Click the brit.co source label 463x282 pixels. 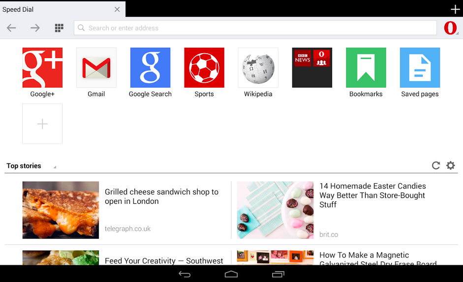[x=329, y=234]
